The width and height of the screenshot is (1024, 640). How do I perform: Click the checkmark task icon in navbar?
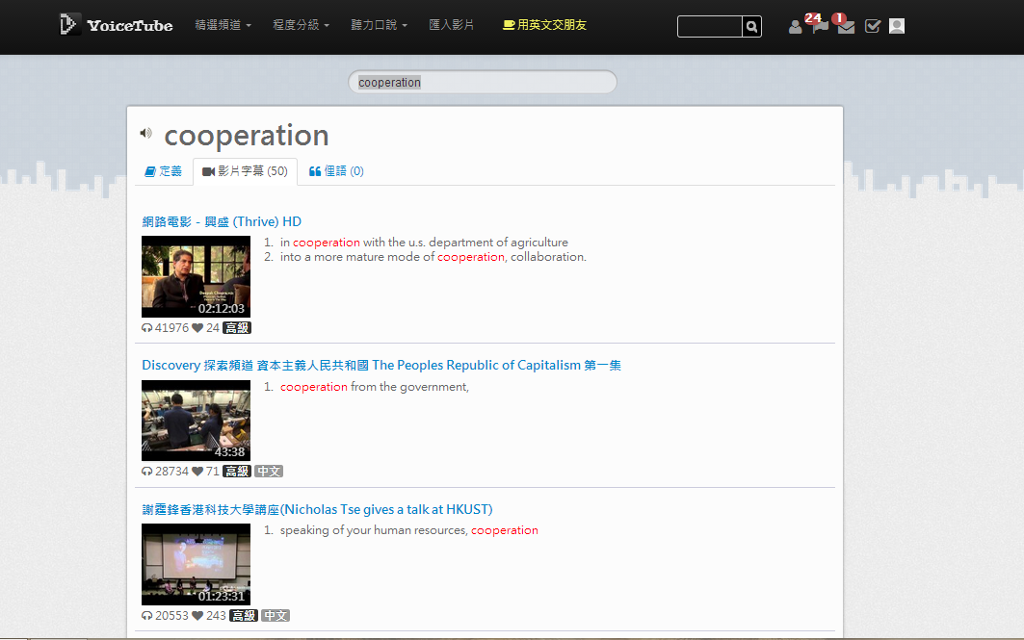pos(873,27)
